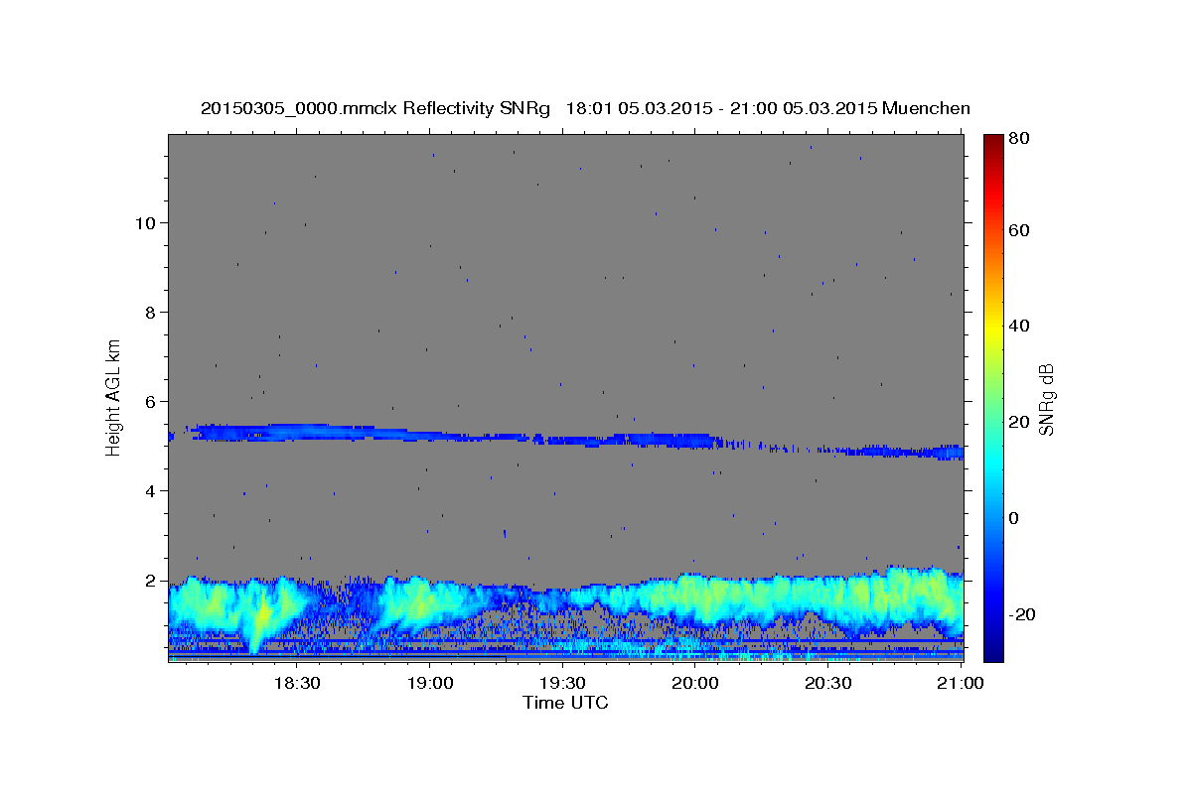
Task: Click the 19:00 time tick label
Action: tap(429, 684)
